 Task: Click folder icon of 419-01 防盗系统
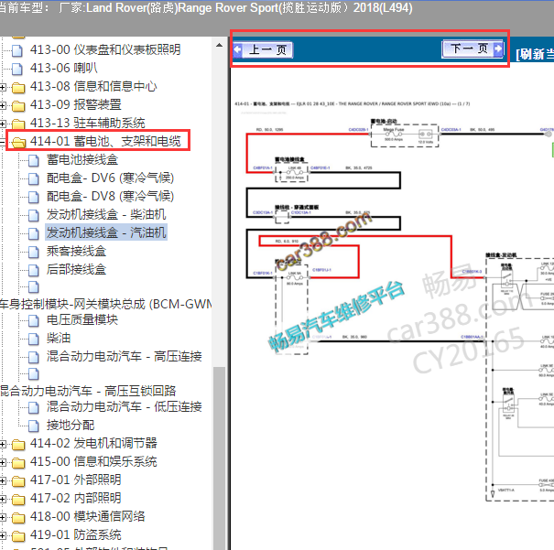[18, 536]
